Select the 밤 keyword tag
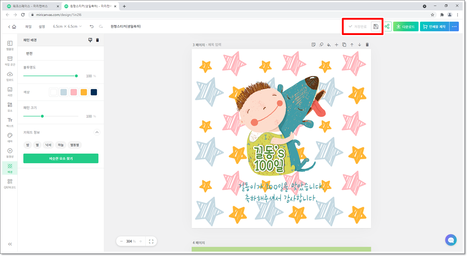Viewport: 467px width, 256px height. [27, 145]
